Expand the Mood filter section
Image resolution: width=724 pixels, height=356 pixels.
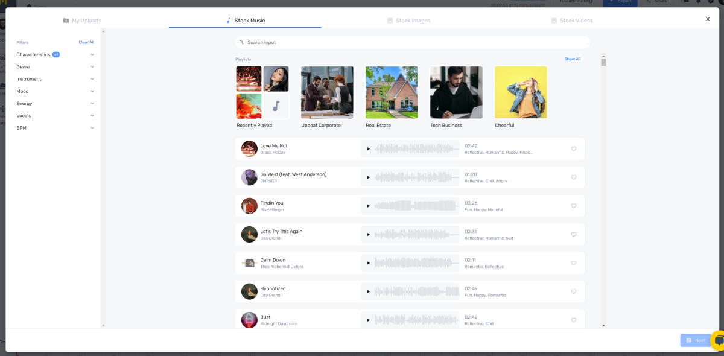tap(56, 91)
